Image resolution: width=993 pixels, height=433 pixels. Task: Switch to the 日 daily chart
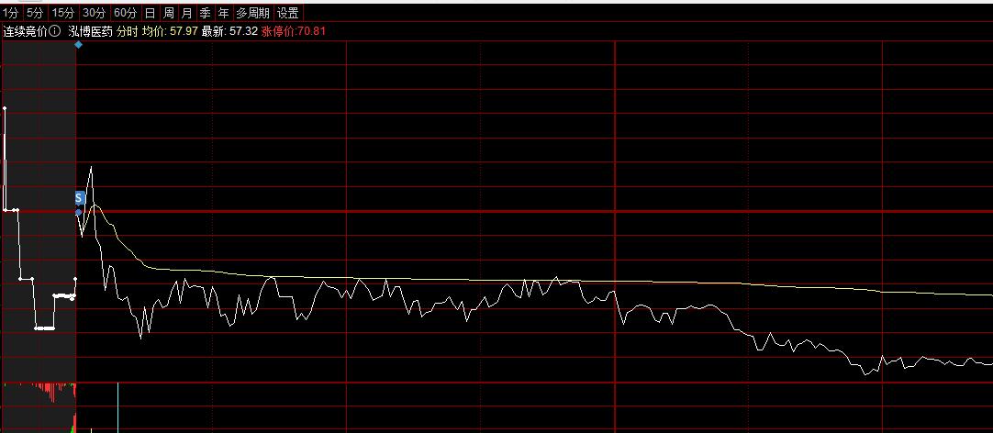150,13
